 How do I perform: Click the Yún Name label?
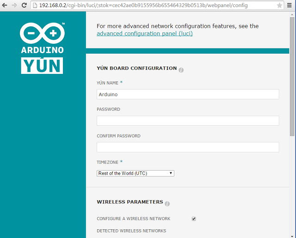(x=107, y=83)
